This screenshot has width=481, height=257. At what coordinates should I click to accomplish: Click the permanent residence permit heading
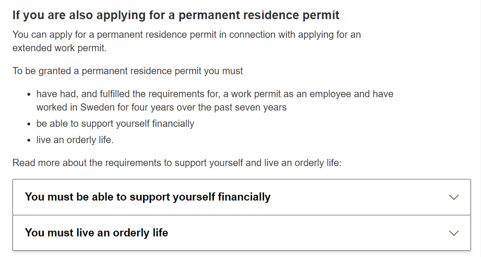coord(176,15)
